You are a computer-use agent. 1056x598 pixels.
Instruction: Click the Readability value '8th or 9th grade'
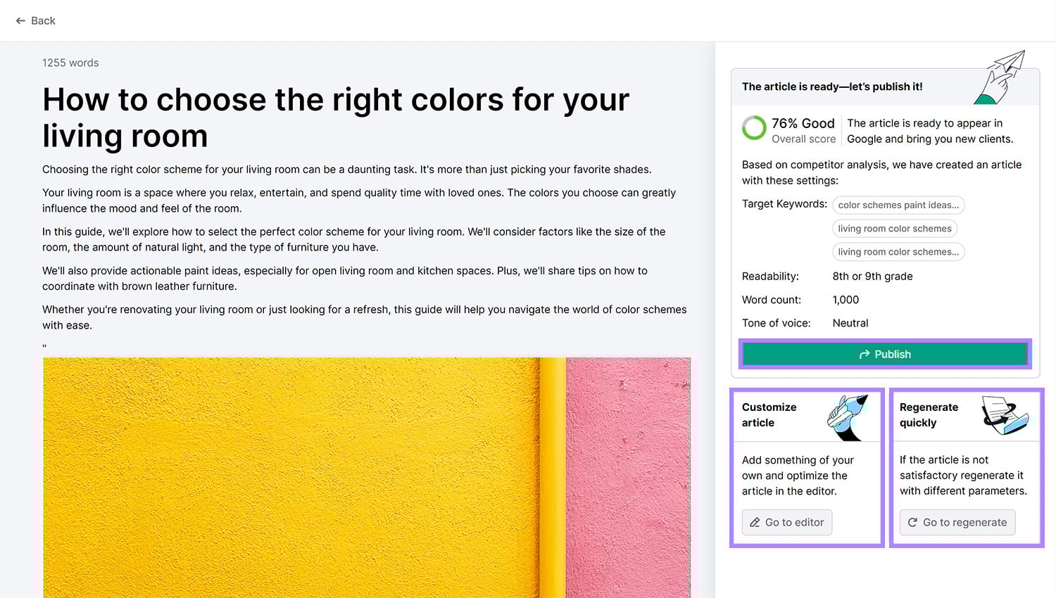[x=872, y=276]
